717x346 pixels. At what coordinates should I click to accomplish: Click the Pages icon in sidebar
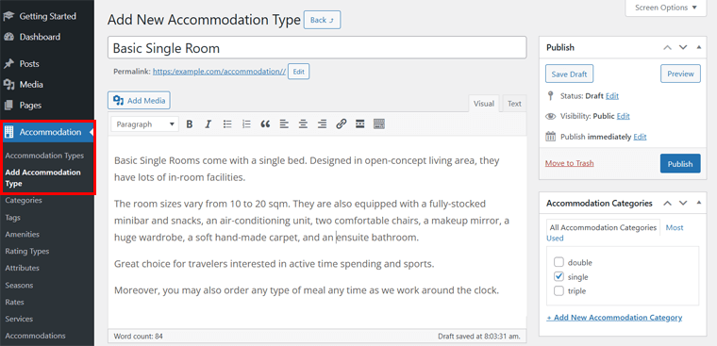click(8, 106)
